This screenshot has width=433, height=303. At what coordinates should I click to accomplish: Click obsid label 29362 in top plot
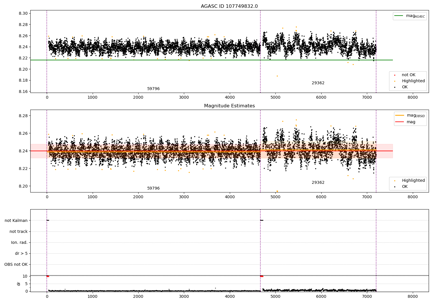318,83
